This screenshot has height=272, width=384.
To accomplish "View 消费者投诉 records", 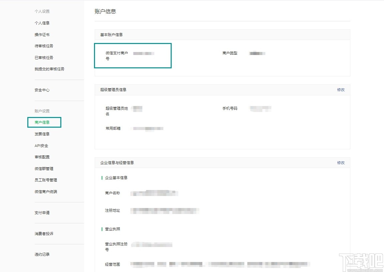I will pos(43,233).
